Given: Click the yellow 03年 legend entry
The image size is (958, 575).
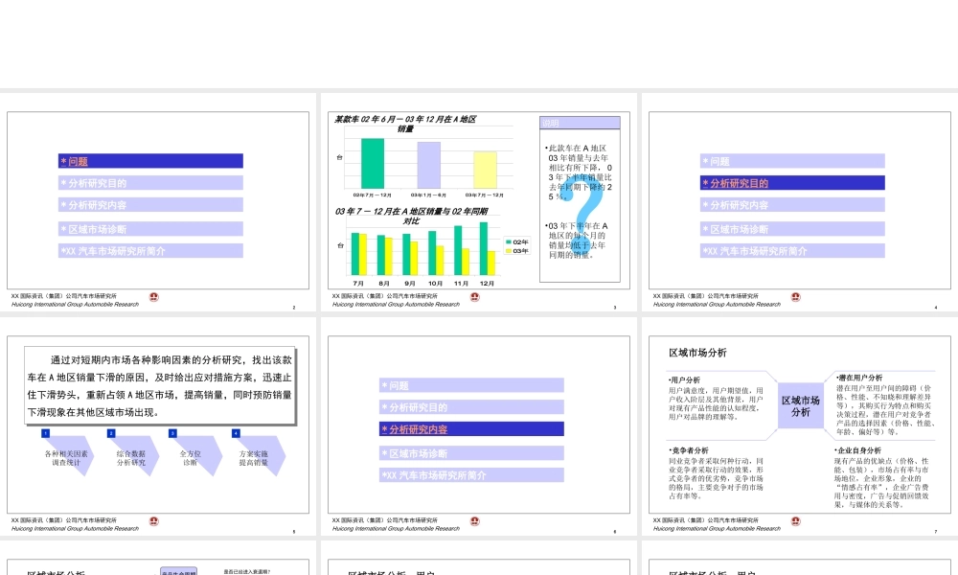Looking at the screenshot, I should click(x=517, y=250).
